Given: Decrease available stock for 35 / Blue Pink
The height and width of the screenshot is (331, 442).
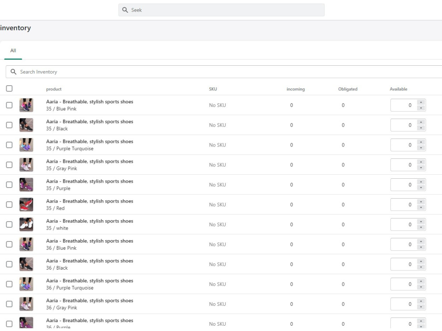Looking at the screenshot, I should 421,108.
